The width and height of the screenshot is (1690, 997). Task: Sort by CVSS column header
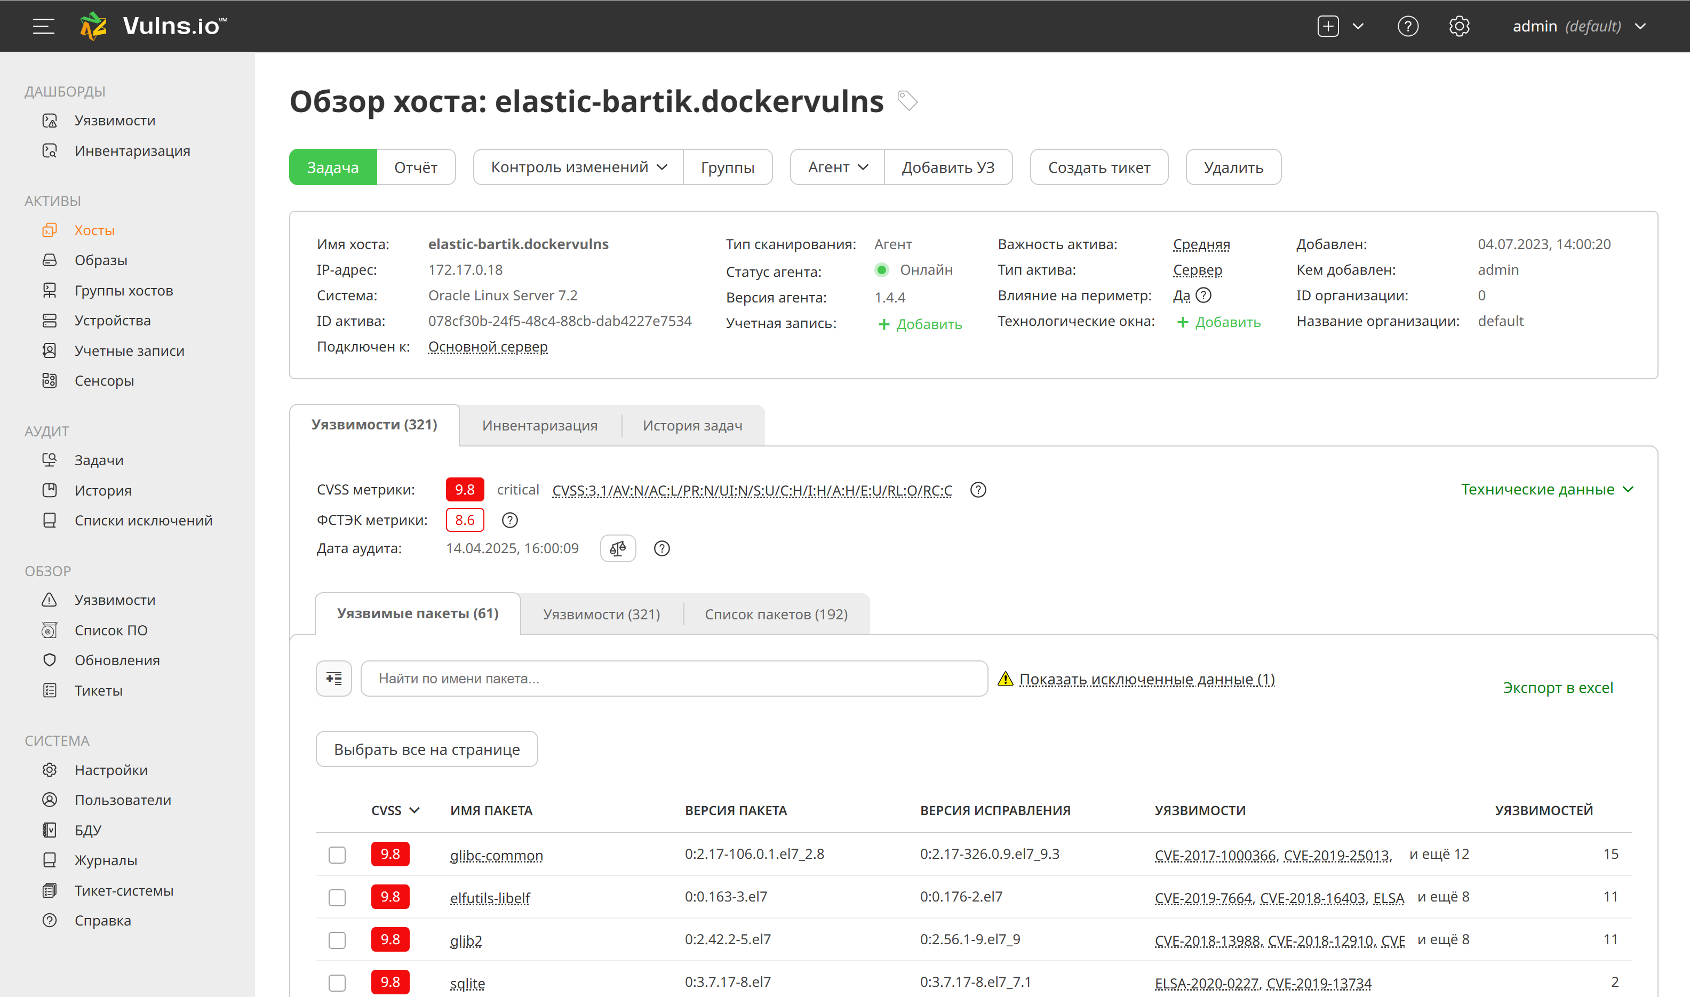395,810
